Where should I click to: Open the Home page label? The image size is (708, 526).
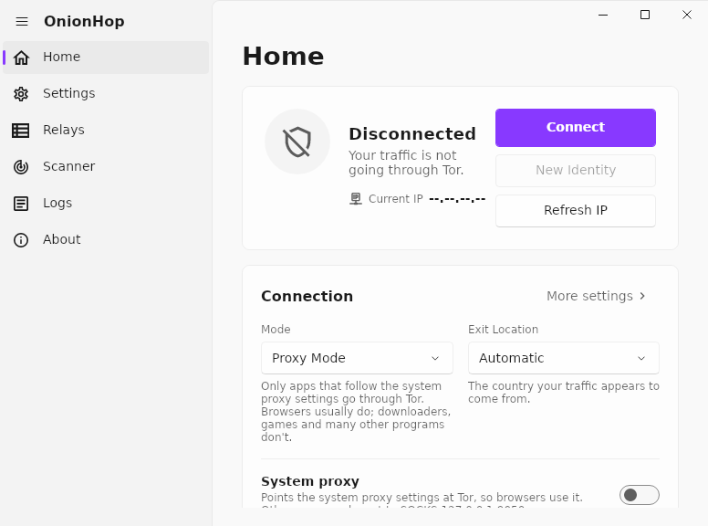point(61,57)
